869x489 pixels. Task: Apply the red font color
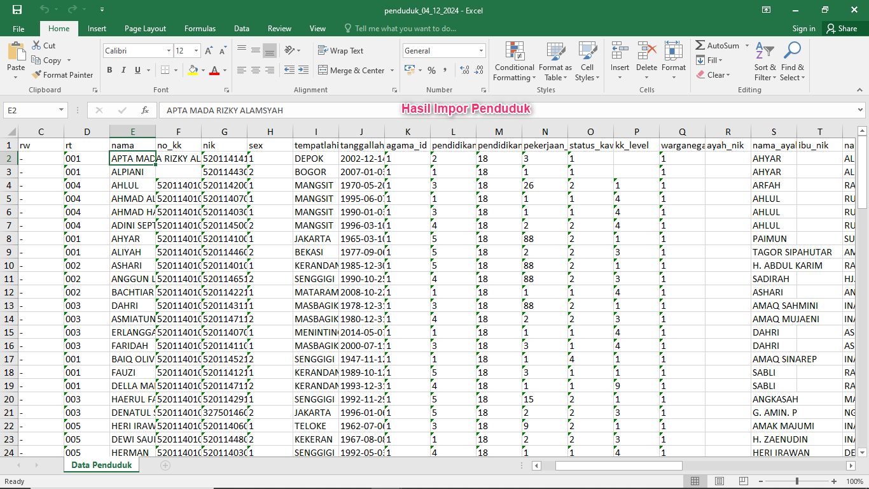[214, 70]
